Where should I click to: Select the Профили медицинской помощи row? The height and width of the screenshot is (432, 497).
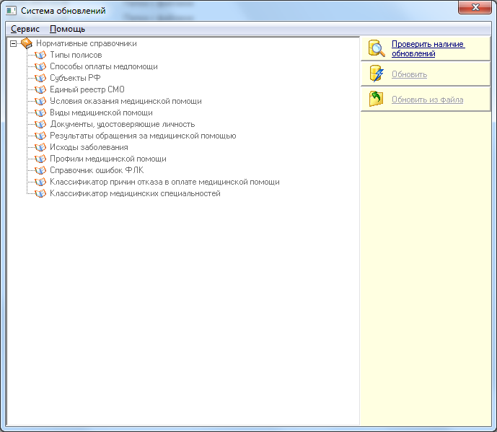(108, 159)
